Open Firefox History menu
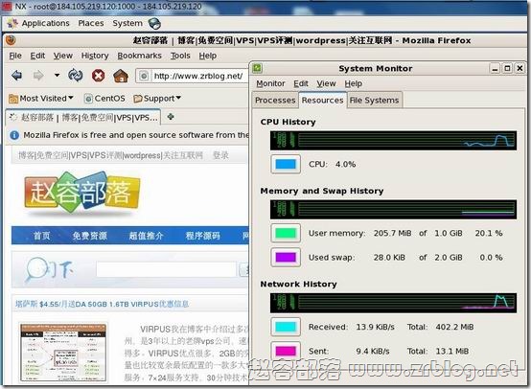The height and width of the screenshot is (389, 531). (95, 56)
